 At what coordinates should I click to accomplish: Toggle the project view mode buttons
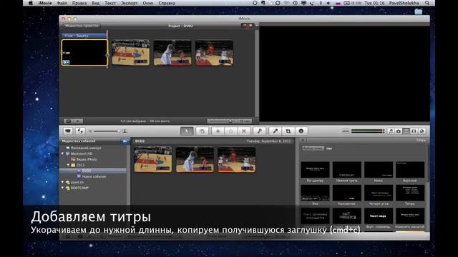(x=248, y=26)
